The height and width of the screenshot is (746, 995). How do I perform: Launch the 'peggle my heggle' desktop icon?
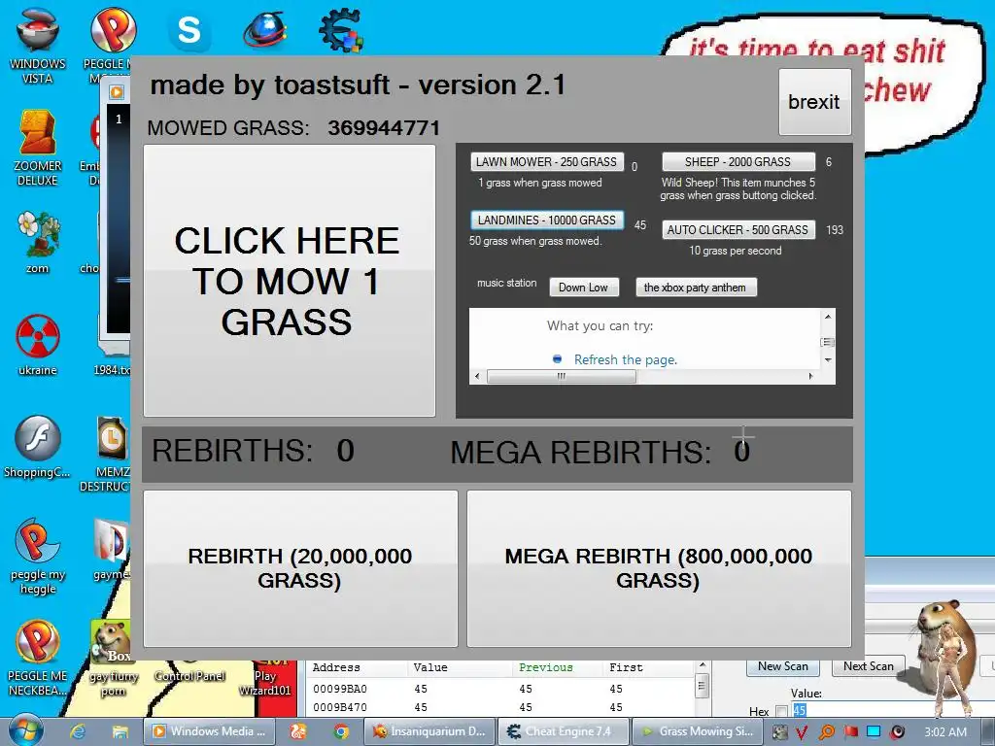tap(38, 556)
